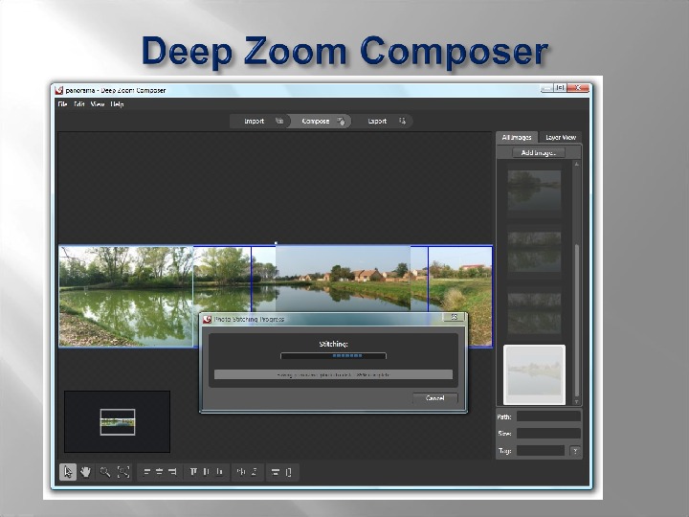
Task: Click the image list scroll down arrow
Action: tap(576, 402)
